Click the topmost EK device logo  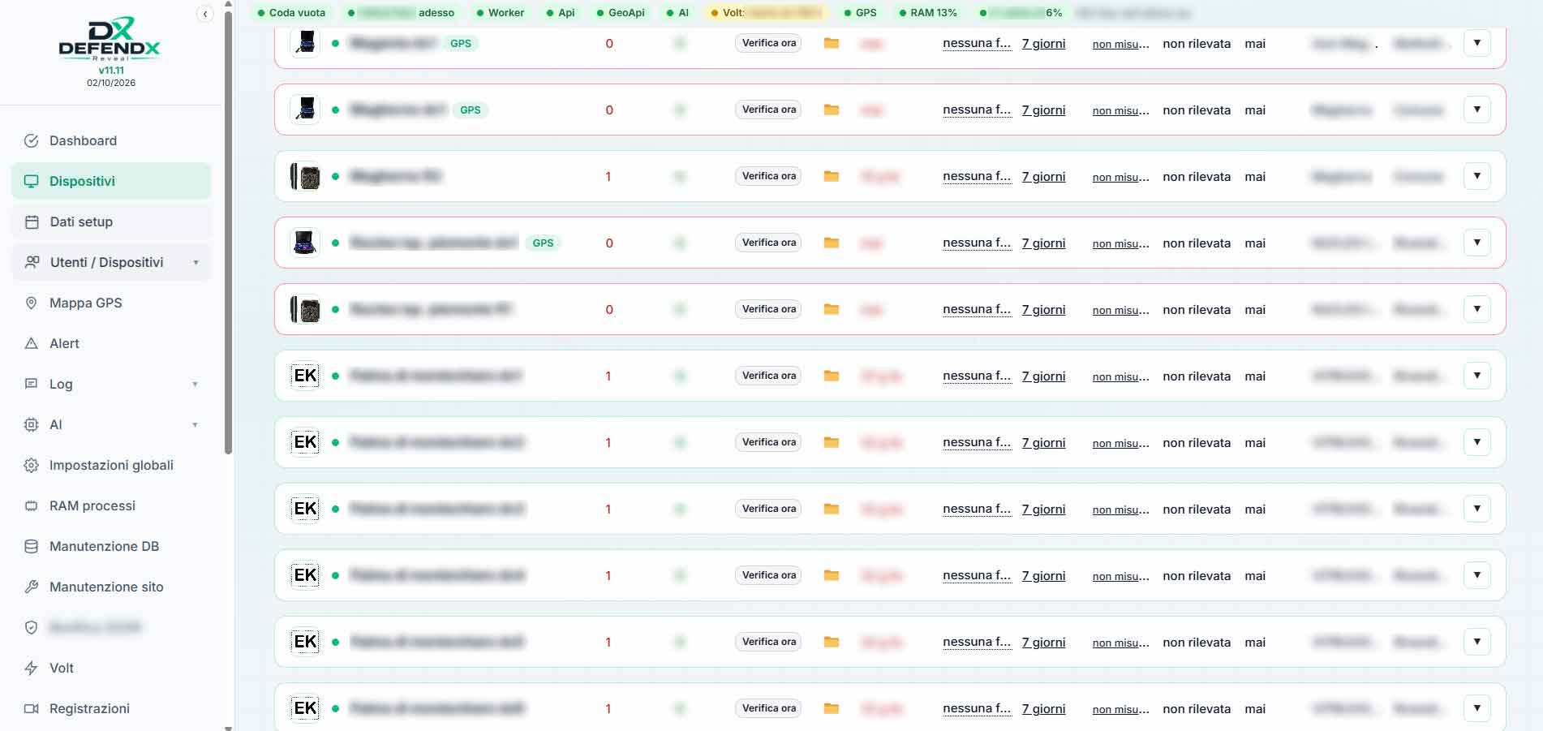pyautogui.click(x=305, y=376)
